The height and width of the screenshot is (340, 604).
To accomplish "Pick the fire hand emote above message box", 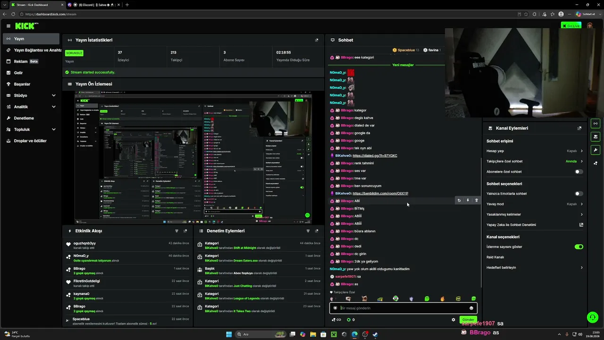I will 443,298.
